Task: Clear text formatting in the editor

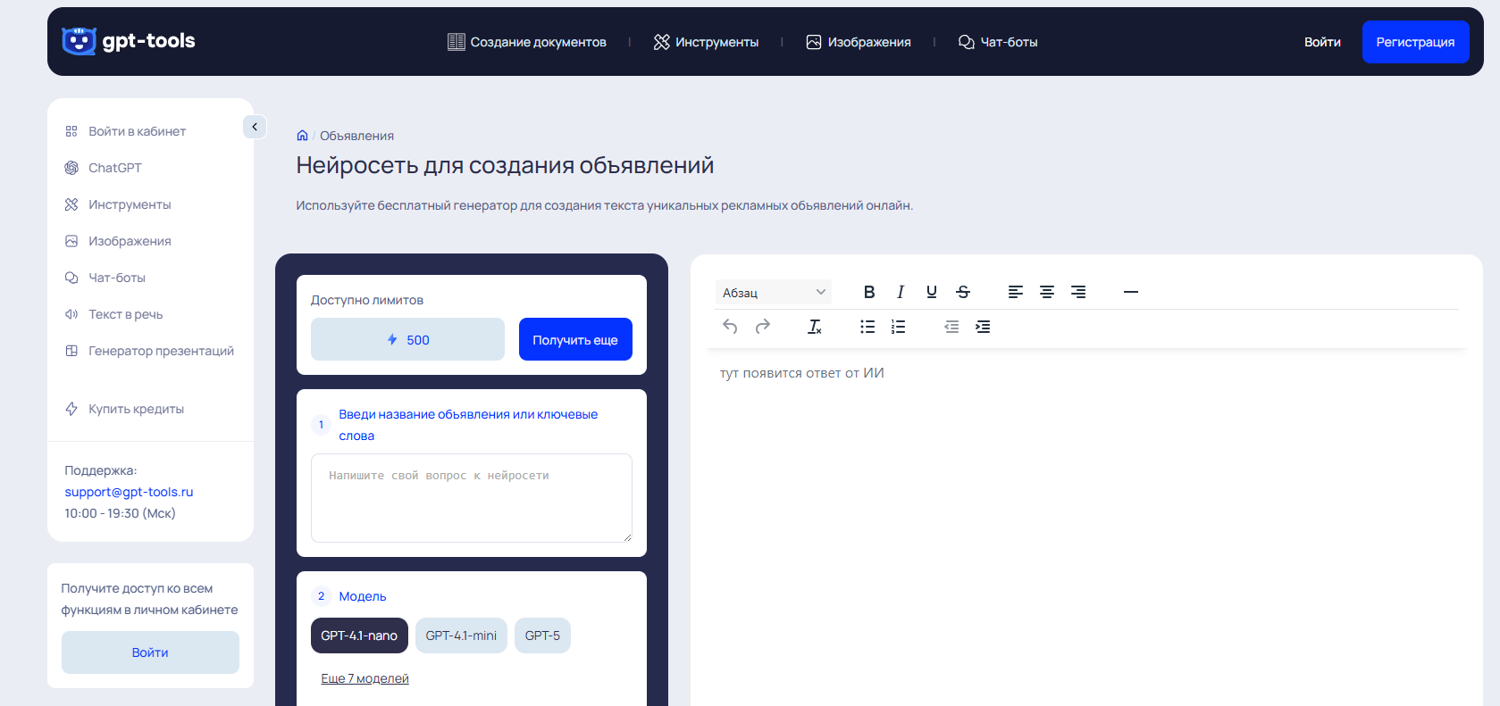Action: point(814,327)
